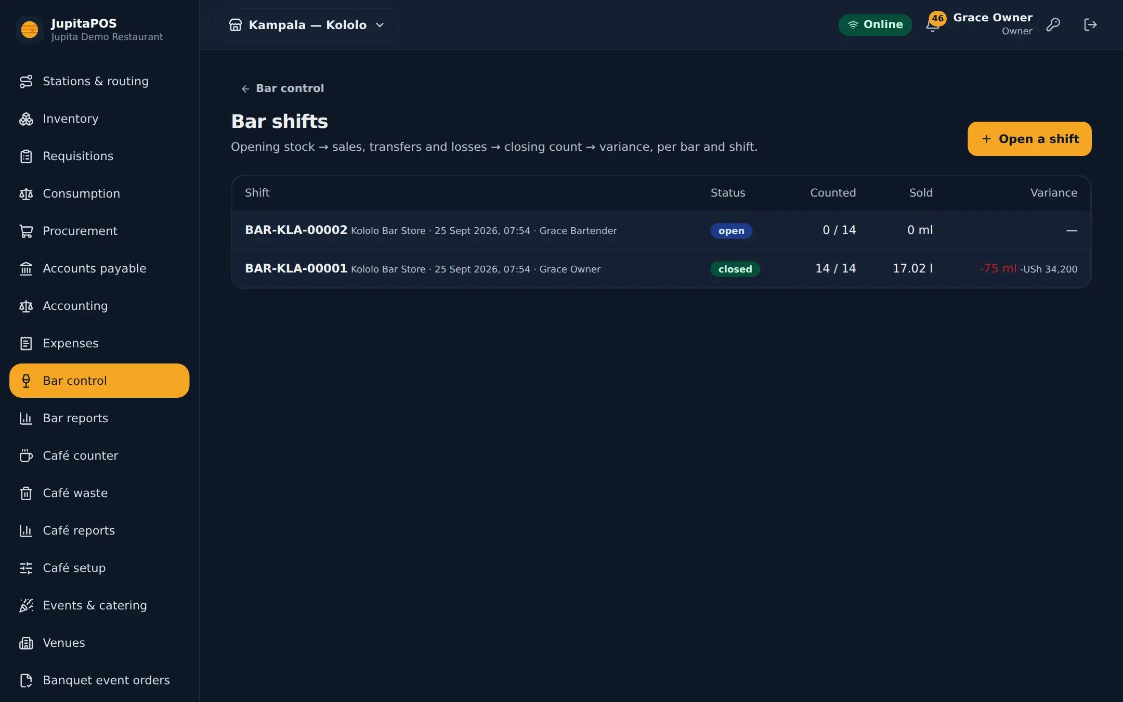Click the closed status pill
Image resolution: width=1123 pixels, height=702 pixels.
(735, 269)
